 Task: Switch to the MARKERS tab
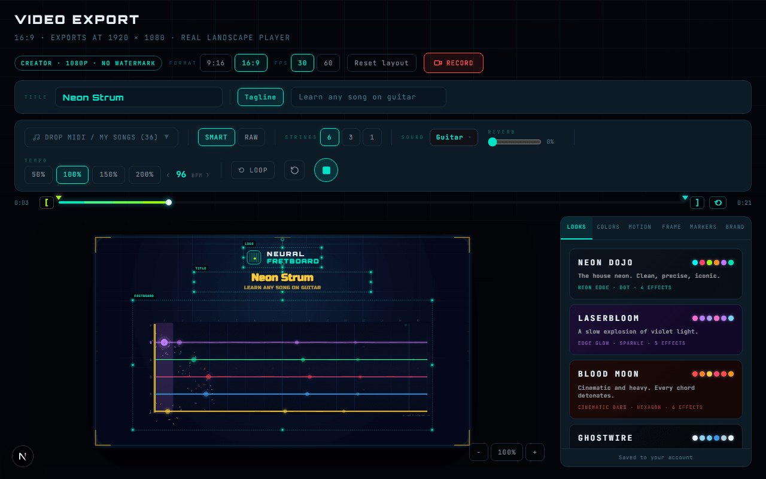pos(703,228)
